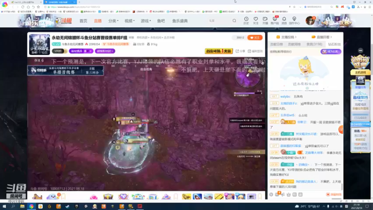Select the blue whale gift with badge
373x210 pixels.
coord(53,196)
